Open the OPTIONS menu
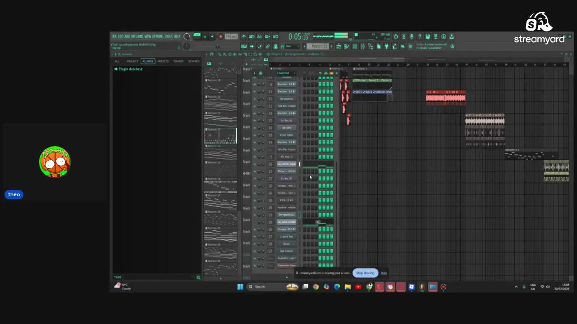The image size is (577, 324). (x=158, y=36)
